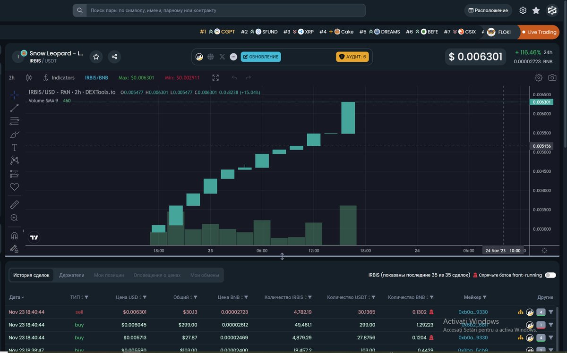
Task: Open the forecasting and measurement tools
Action: [14, 174]
